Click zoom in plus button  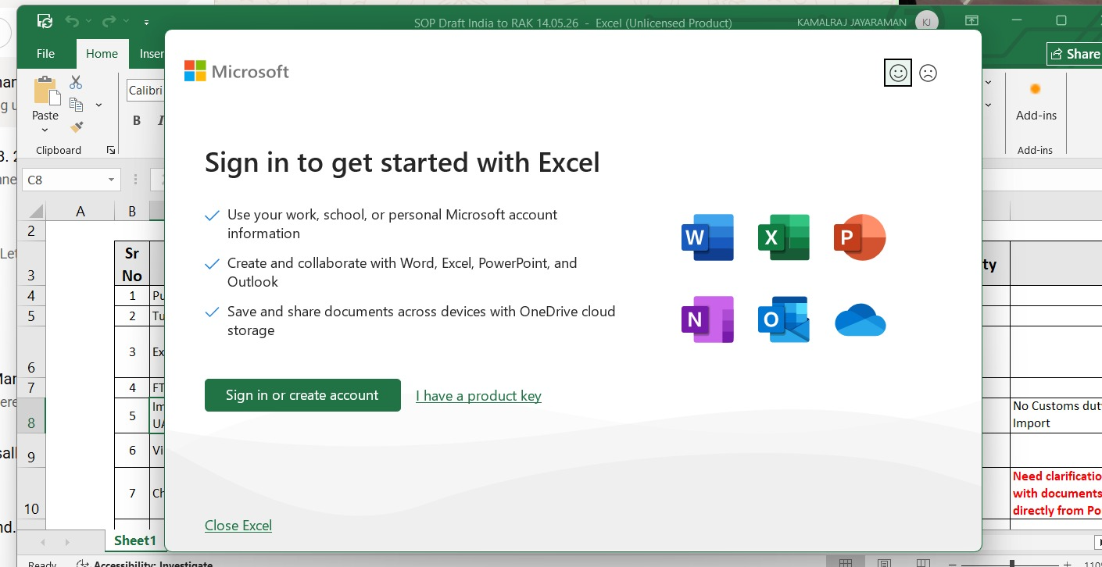(1067, 563)
